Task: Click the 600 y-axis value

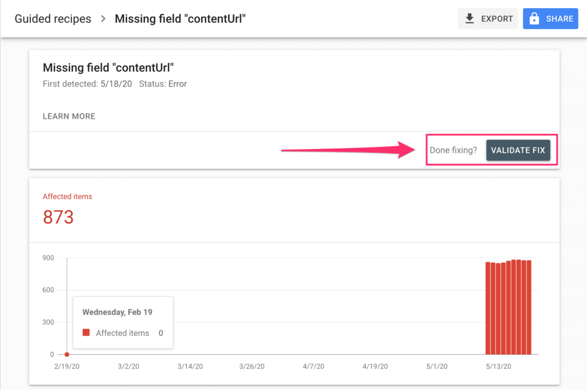Action: coord(48,290)
